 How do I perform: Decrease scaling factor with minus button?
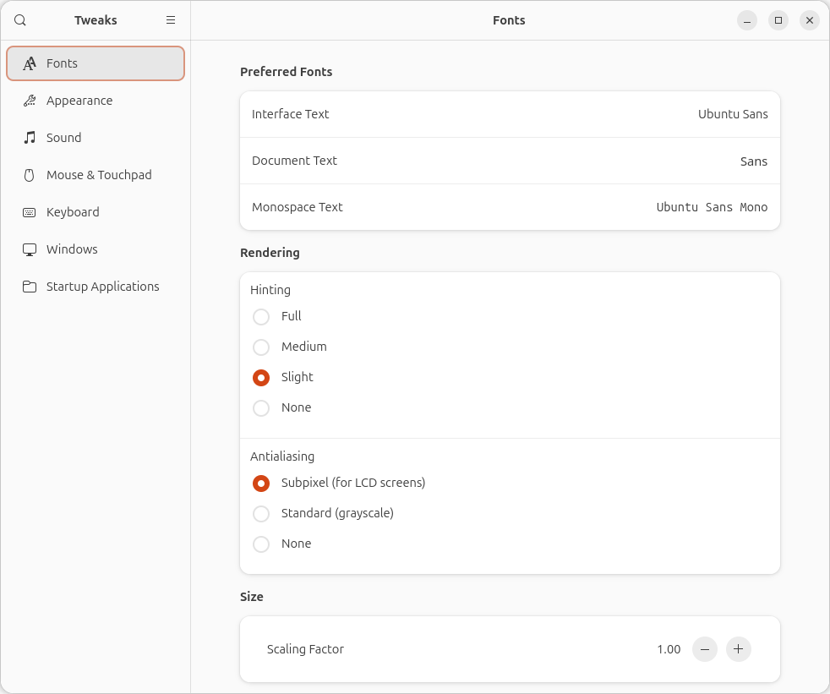point(705,649)
